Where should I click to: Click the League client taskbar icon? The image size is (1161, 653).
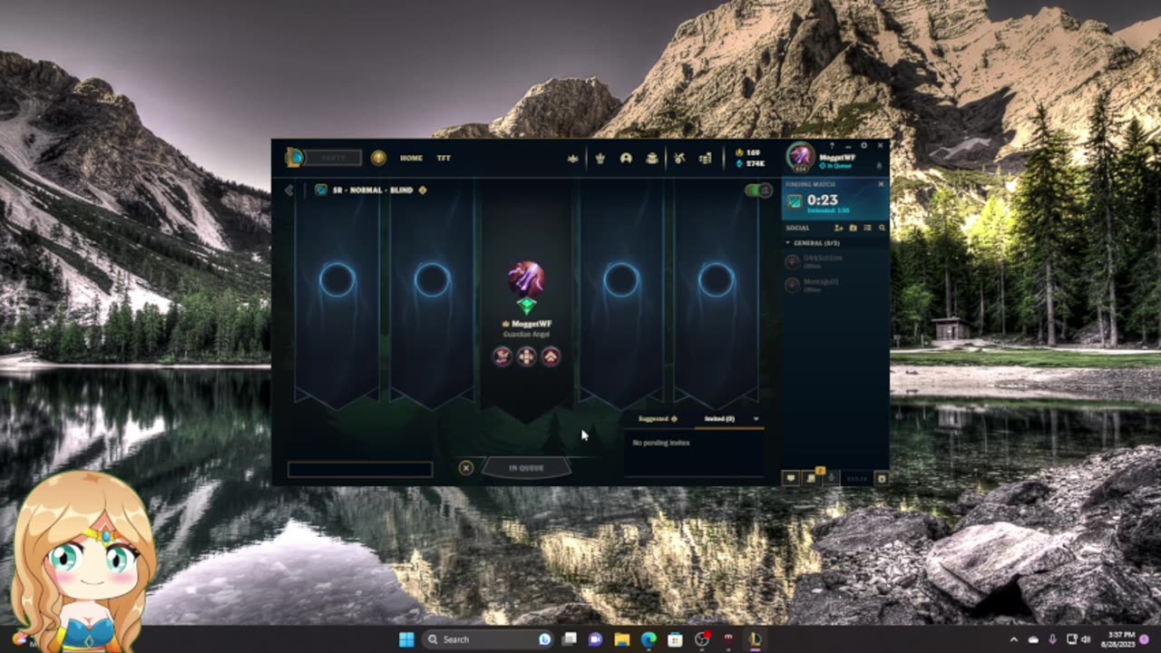pyautogui.click(x=754, y=639)
